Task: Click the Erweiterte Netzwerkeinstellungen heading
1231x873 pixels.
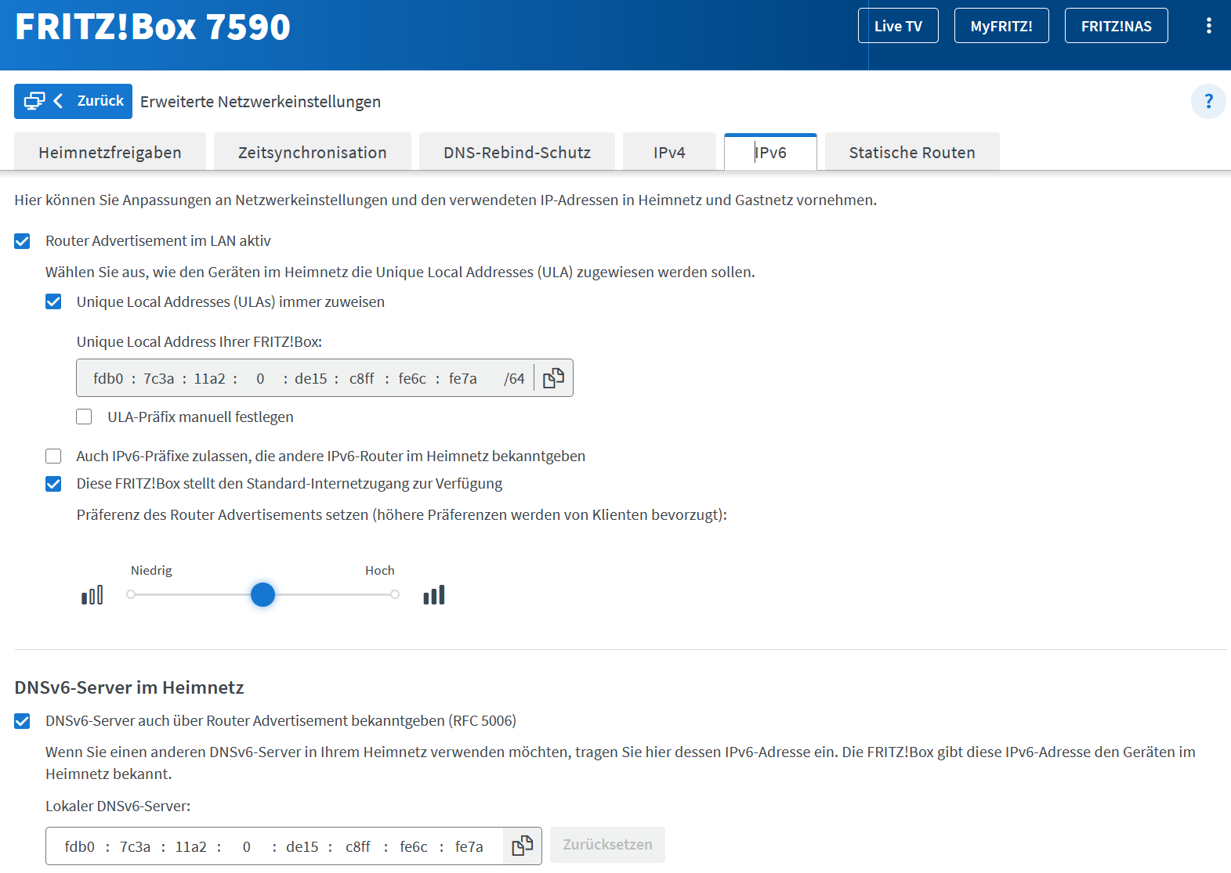Action: click(260, 102)
